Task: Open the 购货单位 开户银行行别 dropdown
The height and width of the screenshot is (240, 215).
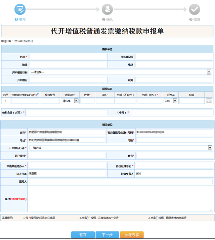Action: 209,72
